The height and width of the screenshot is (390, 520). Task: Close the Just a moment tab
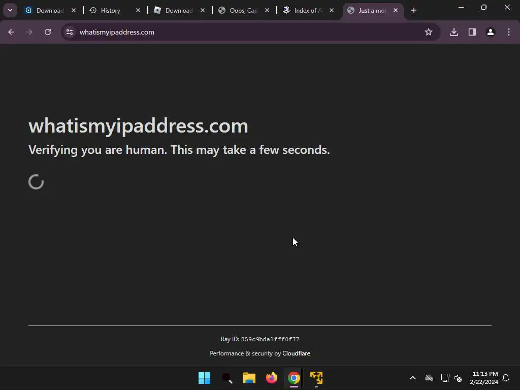coord(395,10)
